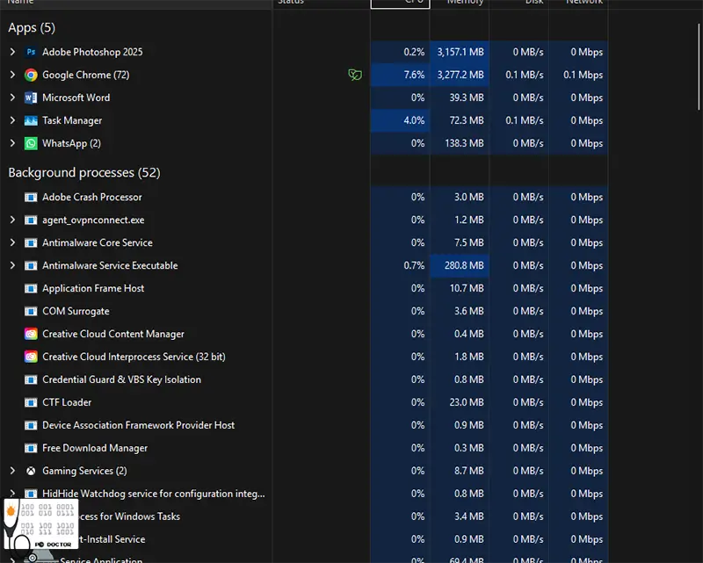Click Photoshop CPU value 0.2%

click(x=414, y=52)
